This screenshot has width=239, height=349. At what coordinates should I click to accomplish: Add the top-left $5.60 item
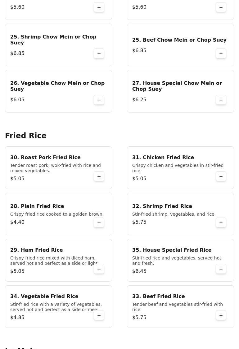coord(99,7)
